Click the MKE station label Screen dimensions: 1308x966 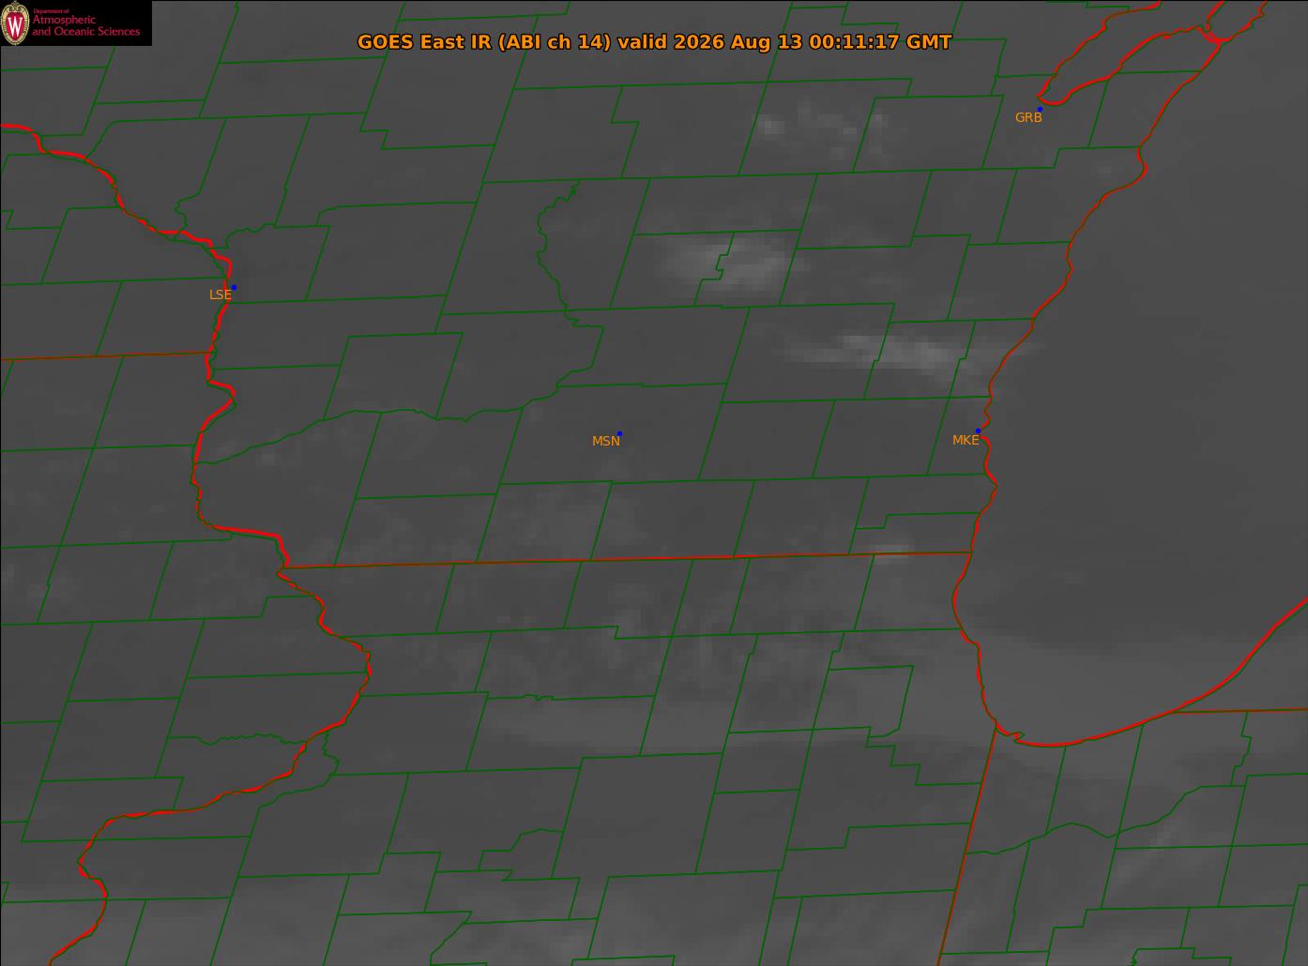(x=966, y=440)
